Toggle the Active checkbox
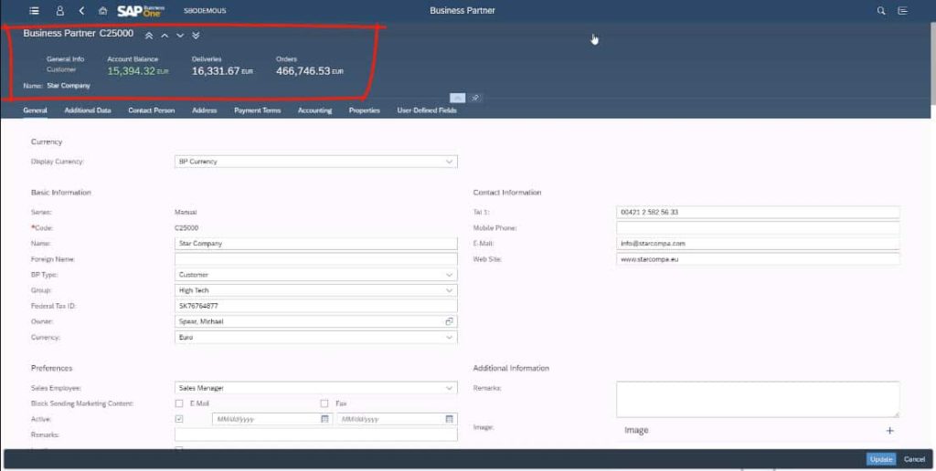 pyautogui.click(x=179, y=419)
